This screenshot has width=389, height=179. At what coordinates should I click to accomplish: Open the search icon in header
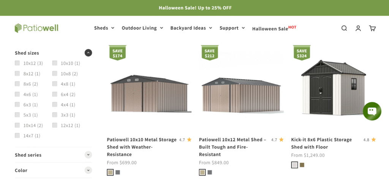tap(344, 28)
